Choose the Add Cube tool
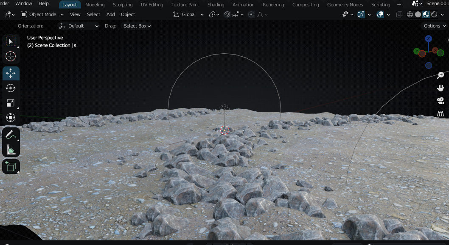449x245 pixels. click(x=11, y=166)
